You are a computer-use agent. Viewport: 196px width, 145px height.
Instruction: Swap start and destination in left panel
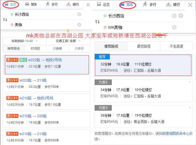click(x=5, y=19)
